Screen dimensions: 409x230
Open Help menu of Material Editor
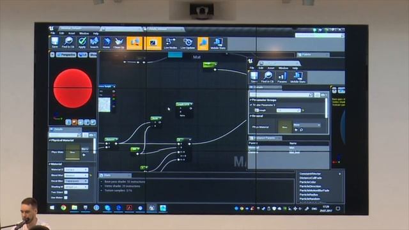[x=96, y=33]
